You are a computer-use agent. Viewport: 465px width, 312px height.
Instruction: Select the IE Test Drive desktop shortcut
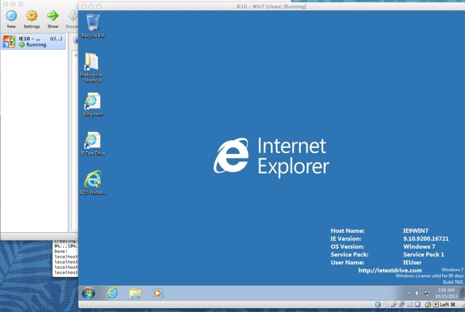pos(92,140)
